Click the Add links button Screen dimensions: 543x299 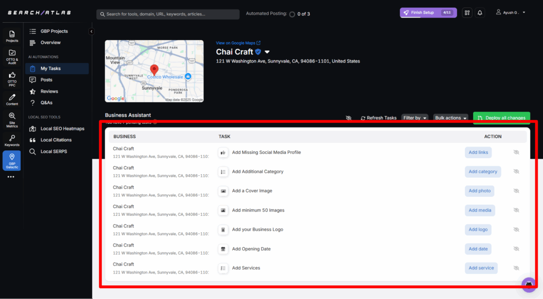coord(478,152)
